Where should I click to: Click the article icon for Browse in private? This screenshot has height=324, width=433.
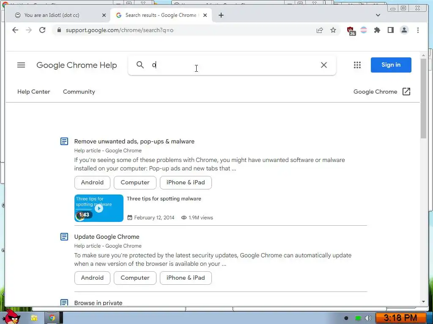pyautogui.click(x=64, y=302)
